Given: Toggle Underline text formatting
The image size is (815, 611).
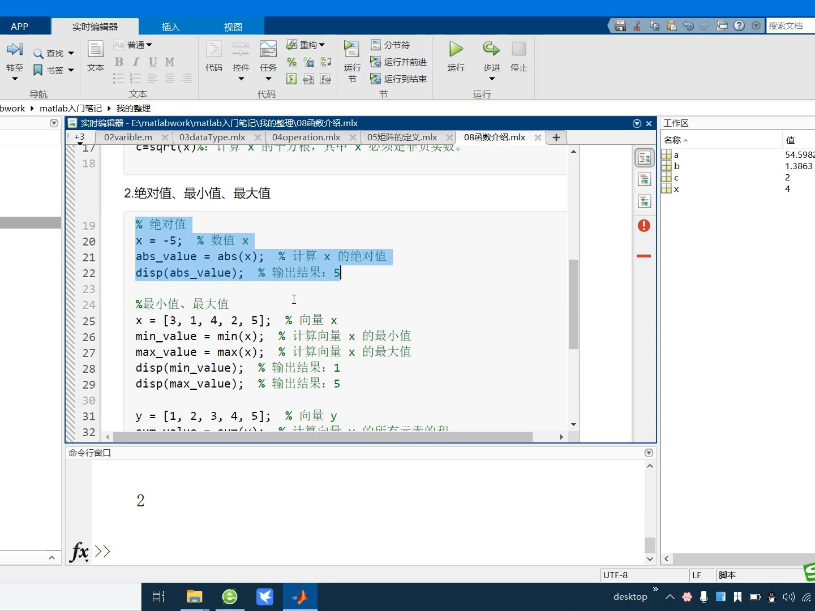Looking at the screenshot, I should coord(153,62).
